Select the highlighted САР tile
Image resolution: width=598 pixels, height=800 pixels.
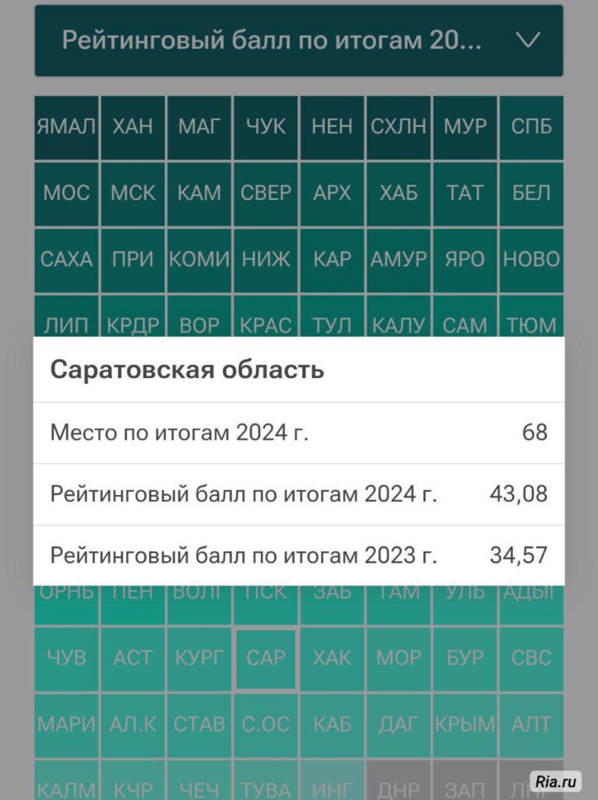pyautogui.click(x=266, y=658)
